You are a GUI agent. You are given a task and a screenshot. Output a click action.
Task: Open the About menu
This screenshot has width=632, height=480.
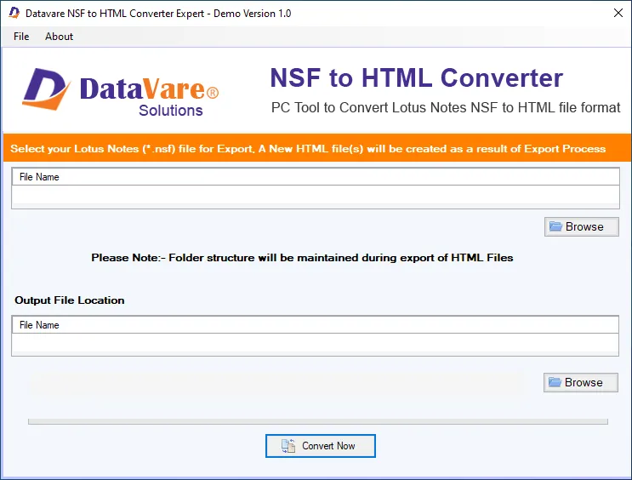pyautogui.click(x=59, y=37)
